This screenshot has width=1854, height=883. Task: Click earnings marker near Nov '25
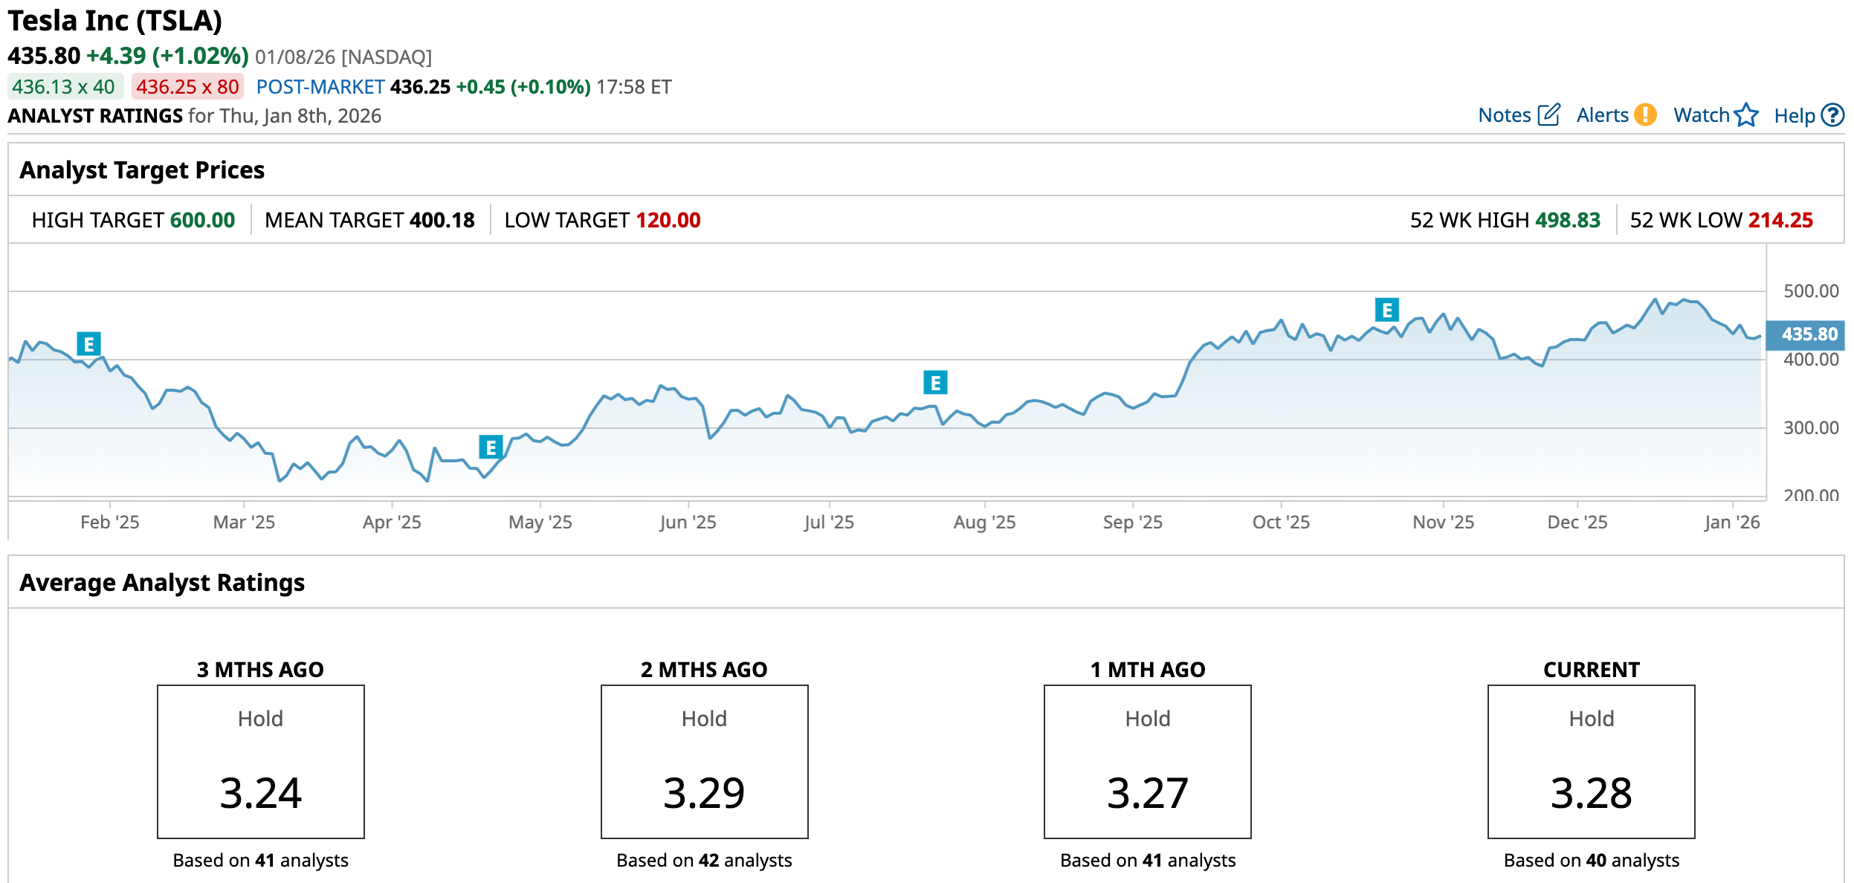[1386, 310]
